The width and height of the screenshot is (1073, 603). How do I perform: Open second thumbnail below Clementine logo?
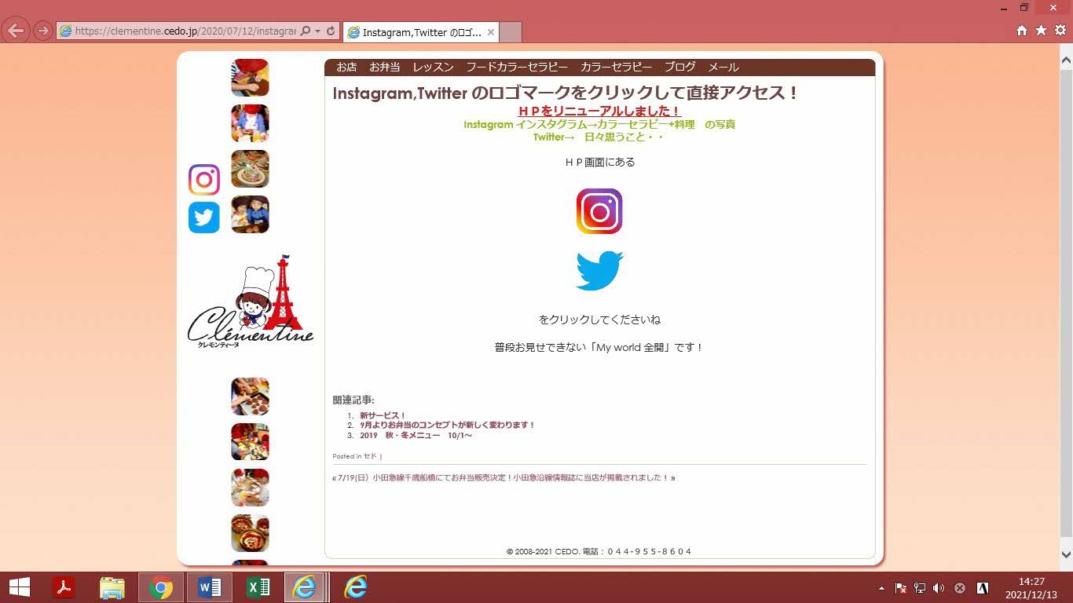tap(250, 442)
